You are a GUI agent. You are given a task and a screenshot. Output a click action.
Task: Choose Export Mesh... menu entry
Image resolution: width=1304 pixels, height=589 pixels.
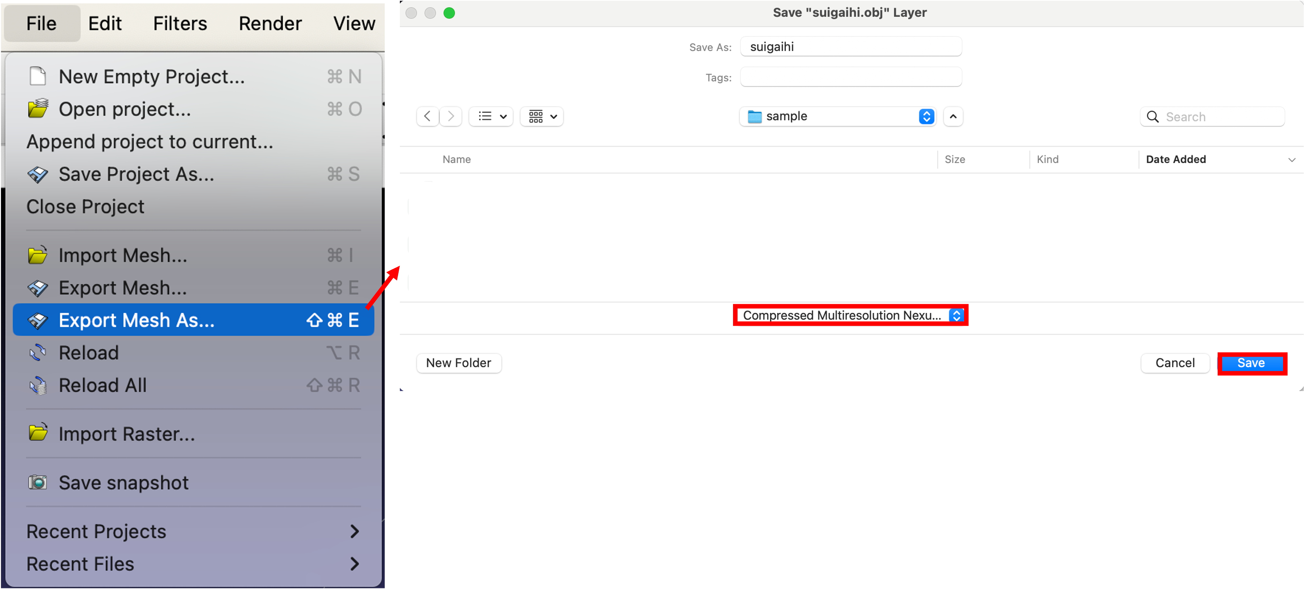pos(193,288)
